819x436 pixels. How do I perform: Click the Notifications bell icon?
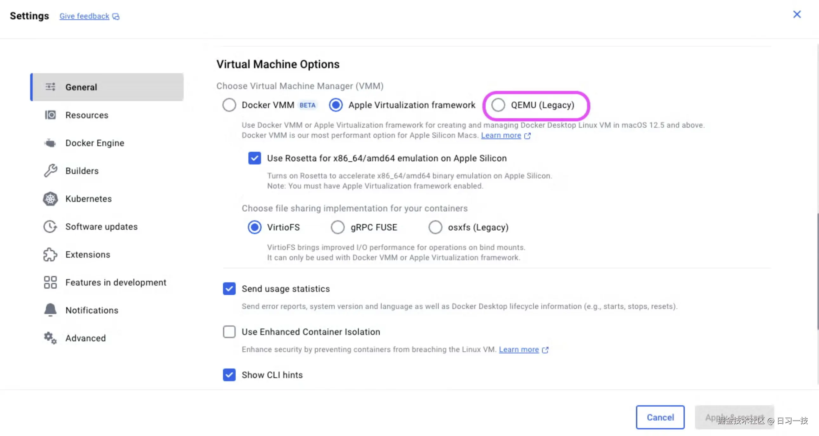[50, 310]
